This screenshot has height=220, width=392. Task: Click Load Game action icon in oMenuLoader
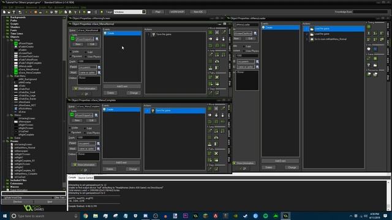[x=375, y=65]
